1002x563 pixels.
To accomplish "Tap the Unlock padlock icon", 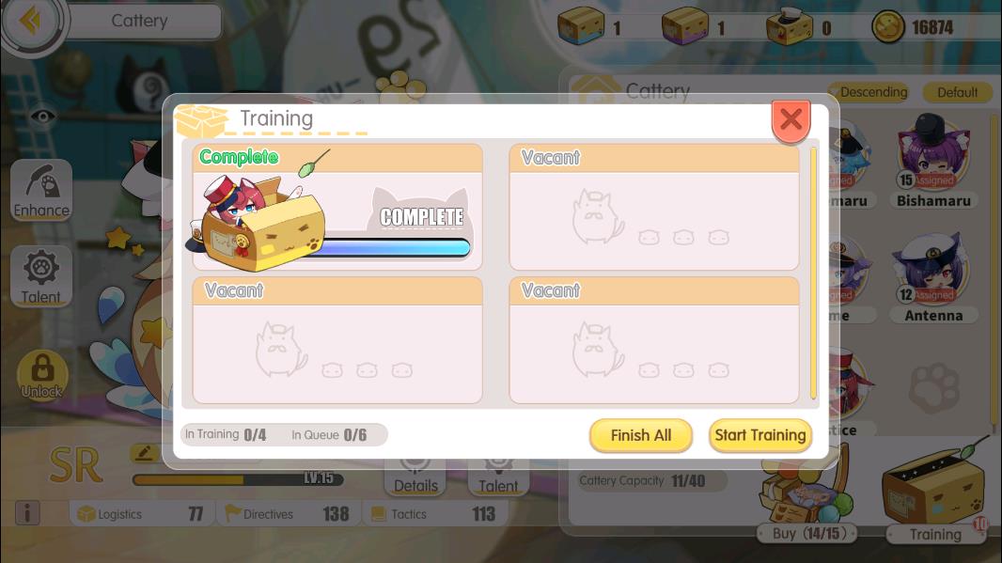I will coord(42,375).
